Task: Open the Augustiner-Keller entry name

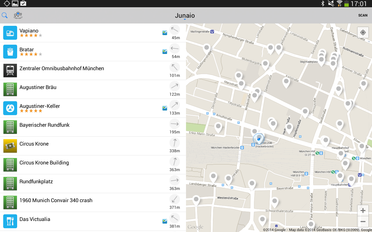Action: click(x=40, y=106)
